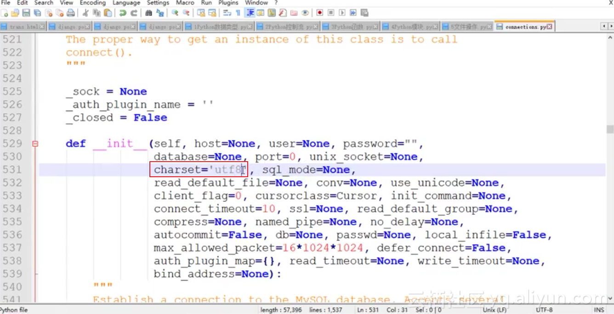This screenshot has width=614, height=314.
Task: Click the vertical scrollbar thumb
Action: [x=609, y=129]
